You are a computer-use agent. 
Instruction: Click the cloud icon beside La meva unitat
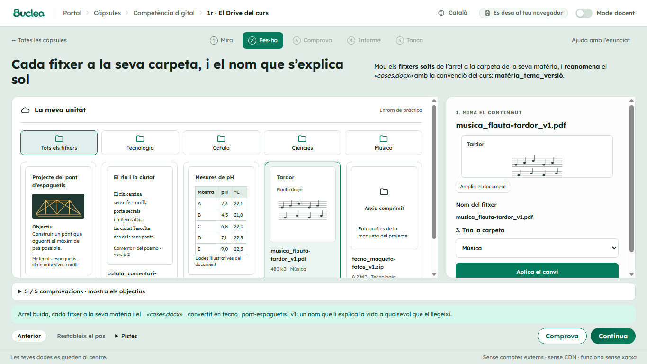25,110
